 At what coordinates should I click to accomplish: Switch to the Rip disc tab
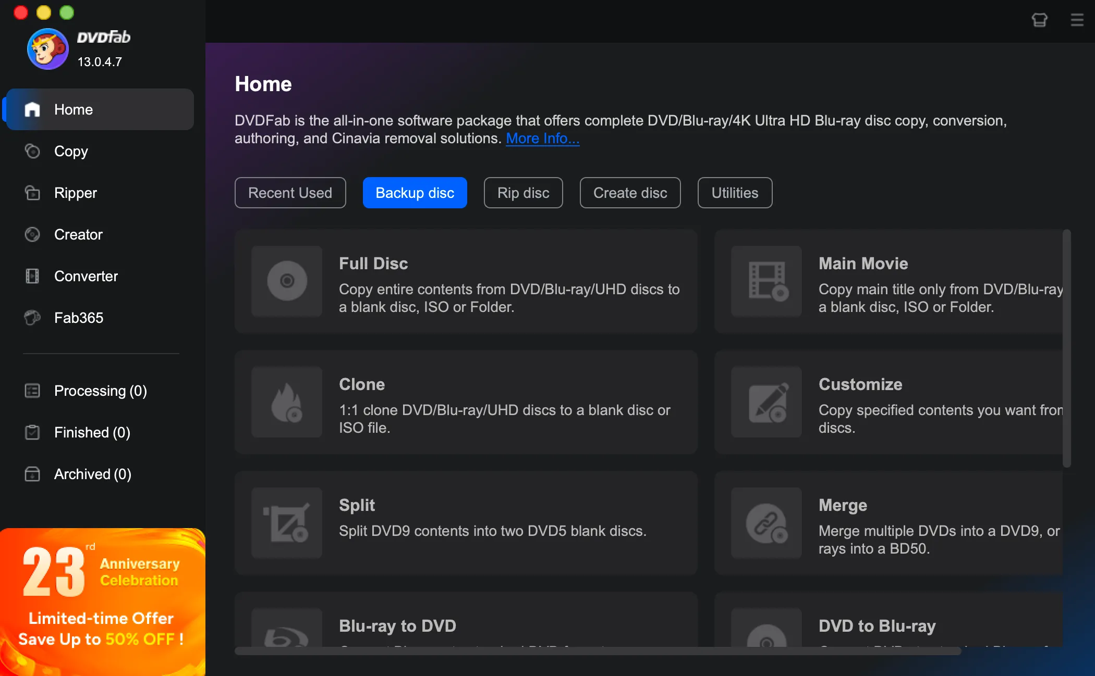(523, 193)
